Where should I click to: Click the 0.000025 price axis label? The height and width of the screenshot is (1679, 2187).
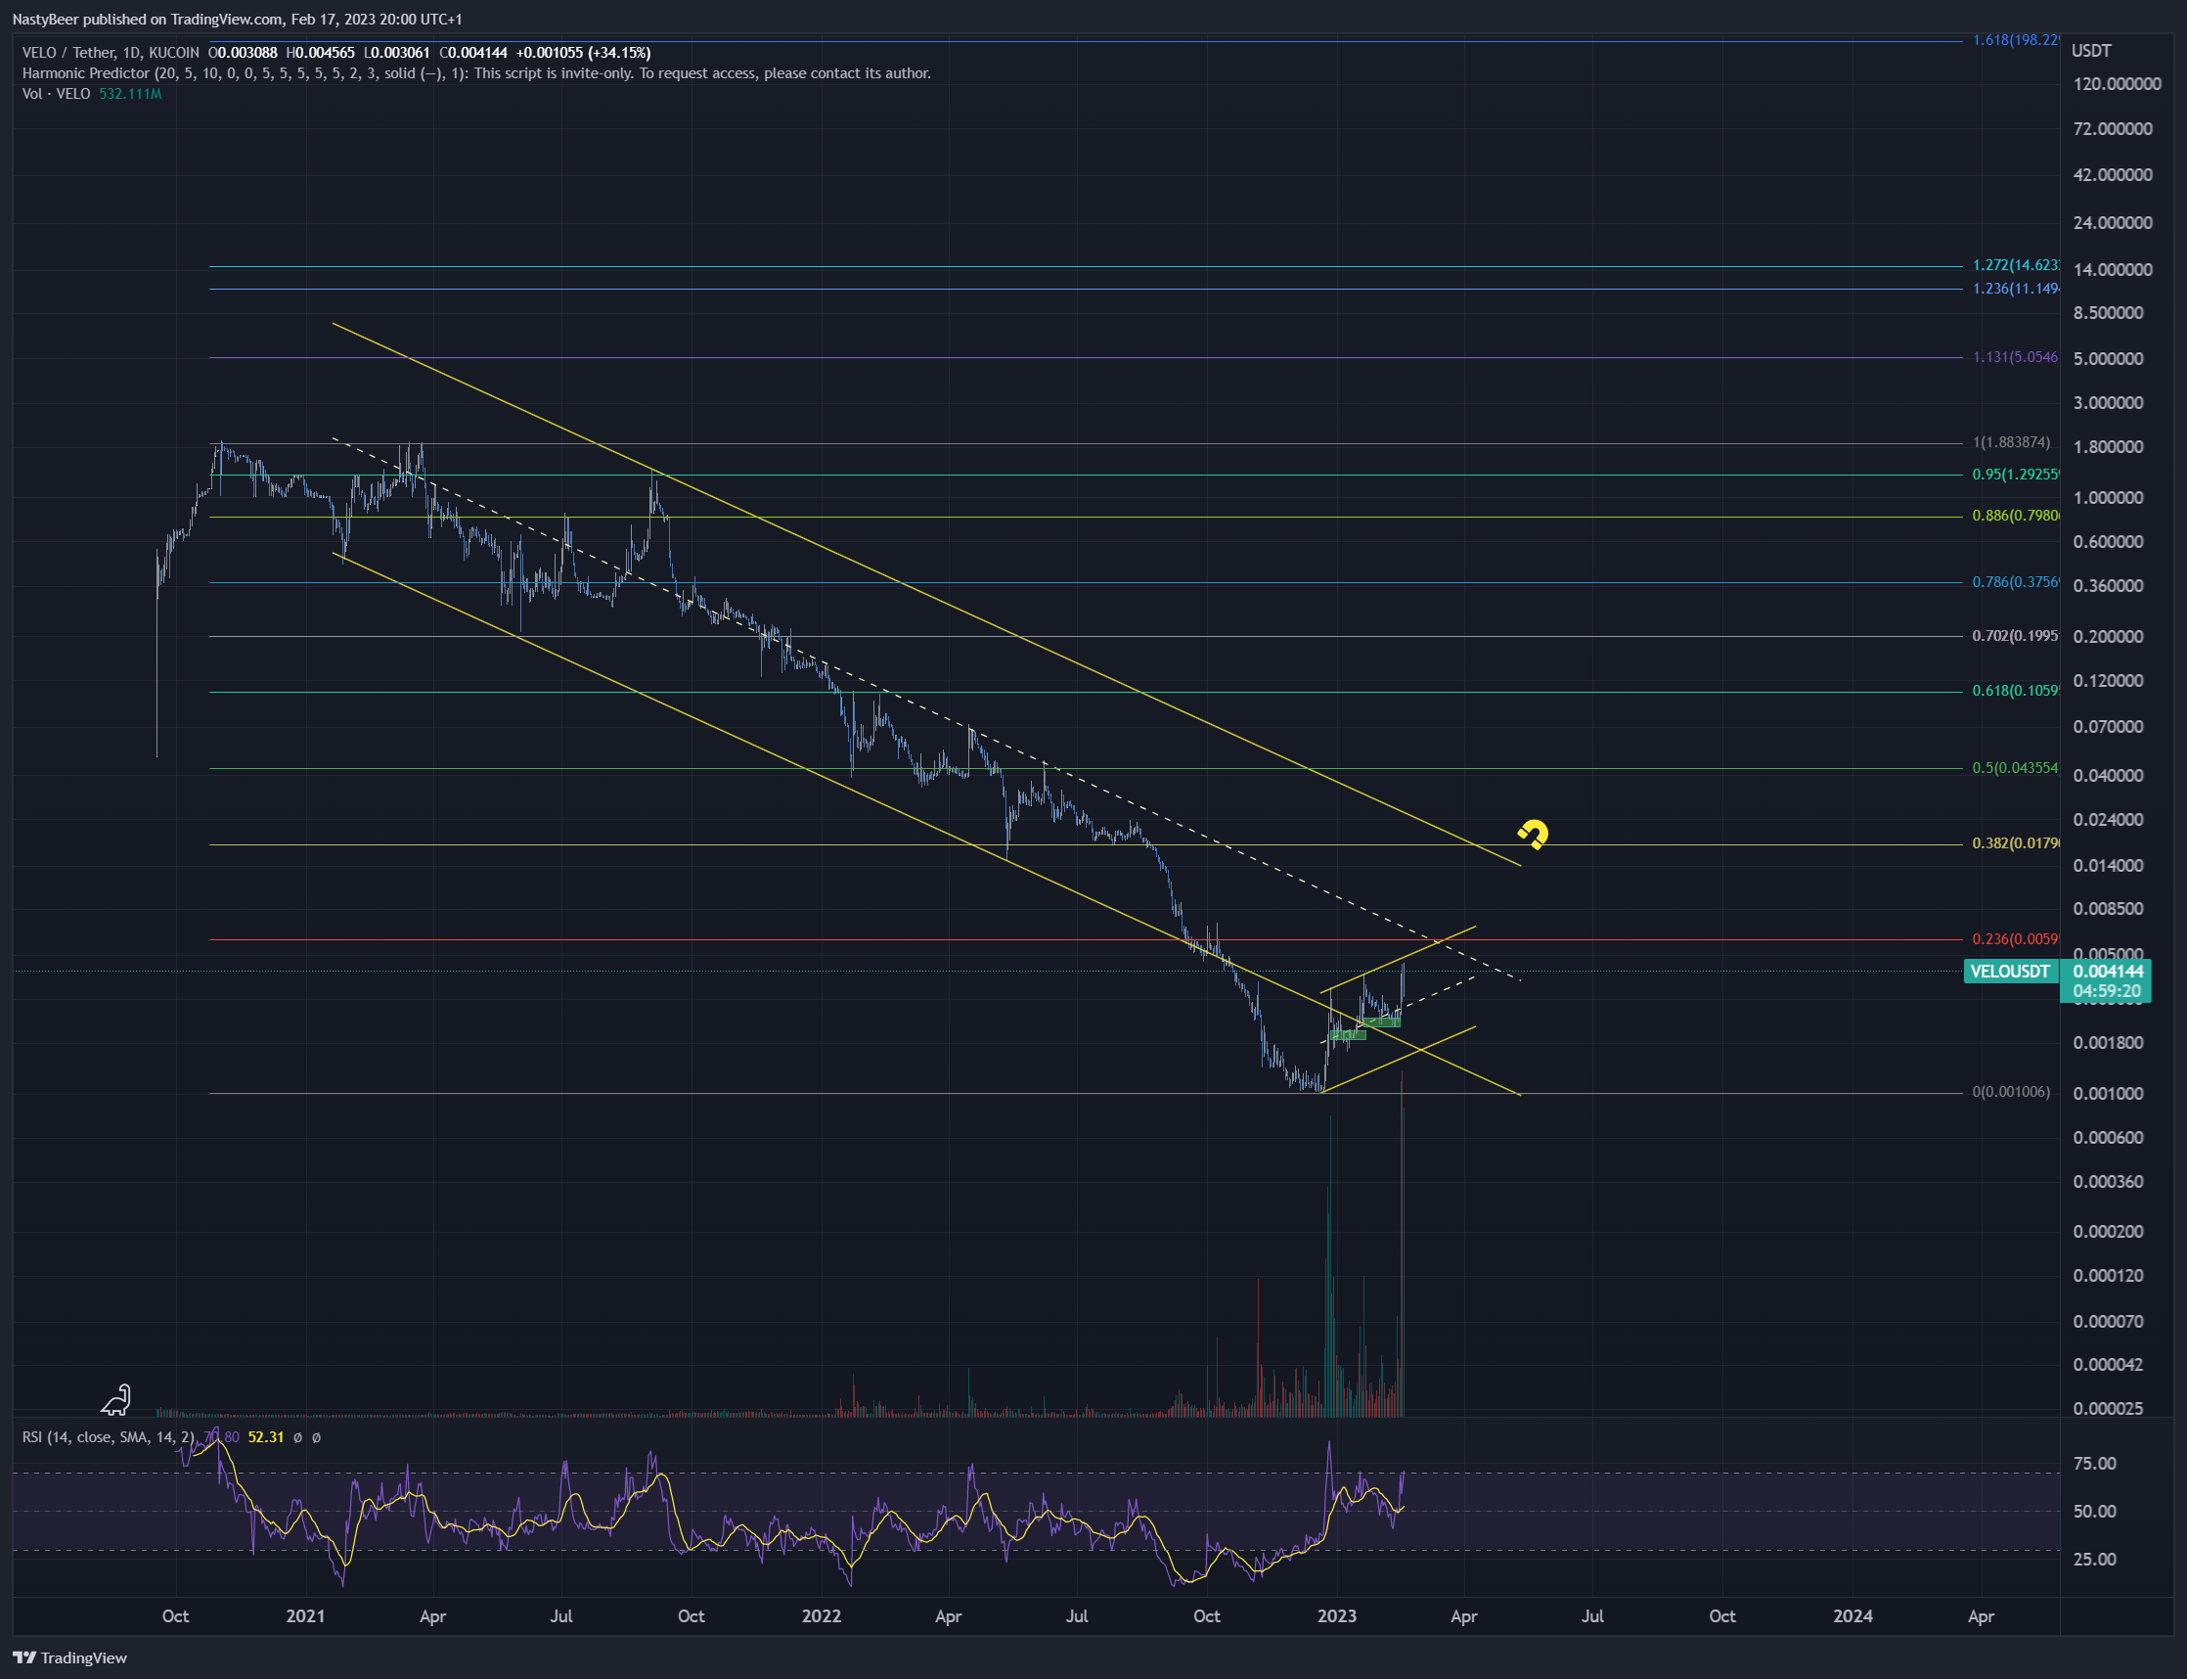coord(2109,1409)
